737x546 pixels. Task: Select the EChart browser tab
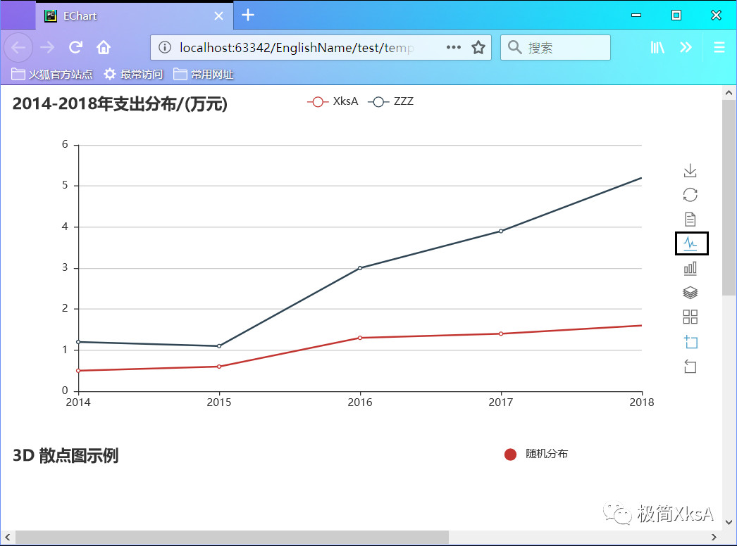tap(134, 16)
